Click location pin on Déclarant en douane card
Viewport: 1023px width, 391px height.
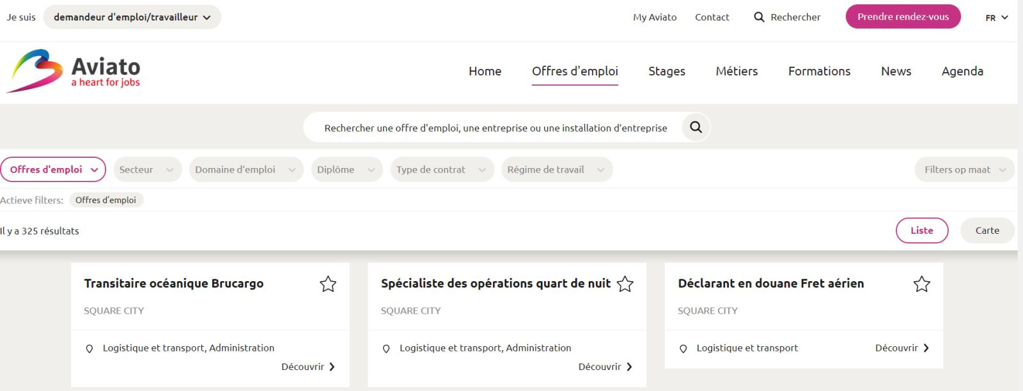coord(683,349)
